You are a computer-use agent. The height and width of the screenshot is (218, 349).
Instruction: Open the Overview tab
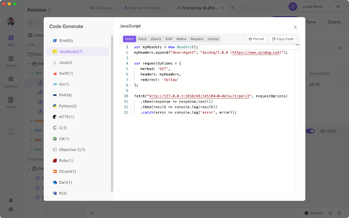[101, 8]
